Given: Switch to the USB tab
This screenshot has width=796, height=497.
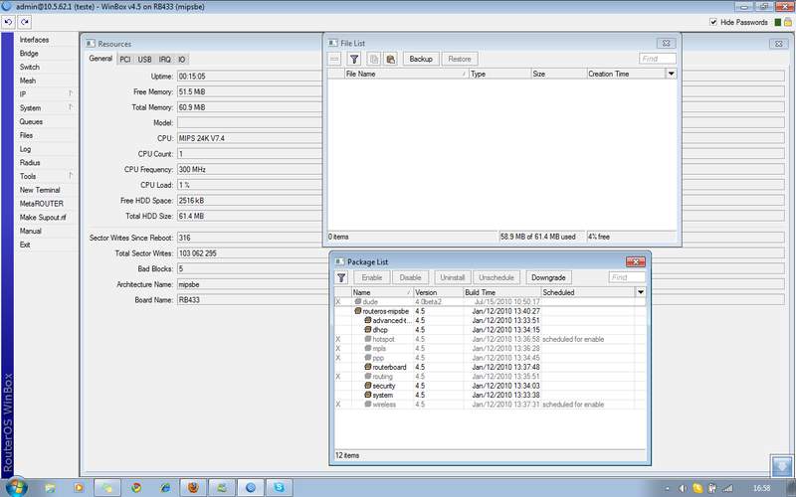Looking at the screenshot, I should click(x=144, y=60).
